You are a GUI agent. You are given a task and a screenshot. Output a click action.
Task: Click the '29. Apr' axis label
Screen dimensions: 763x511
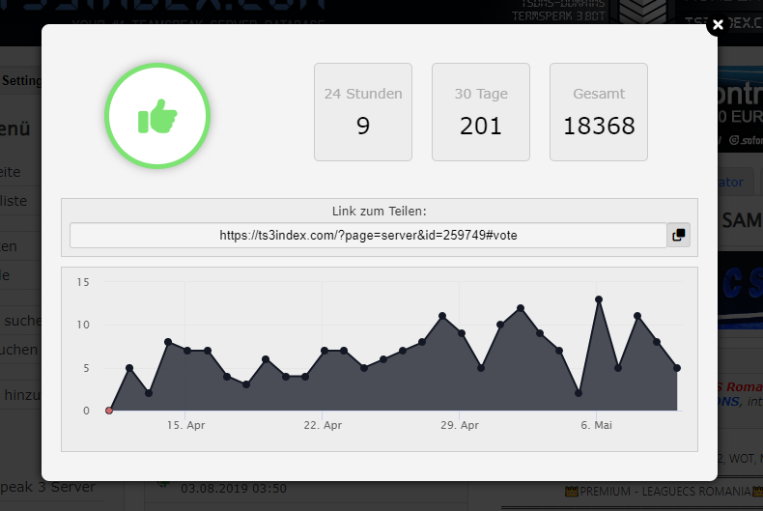pos(460,425)
